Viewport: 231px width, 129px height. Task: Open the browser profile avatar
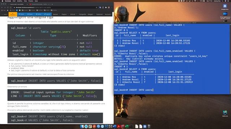[109, 8]
